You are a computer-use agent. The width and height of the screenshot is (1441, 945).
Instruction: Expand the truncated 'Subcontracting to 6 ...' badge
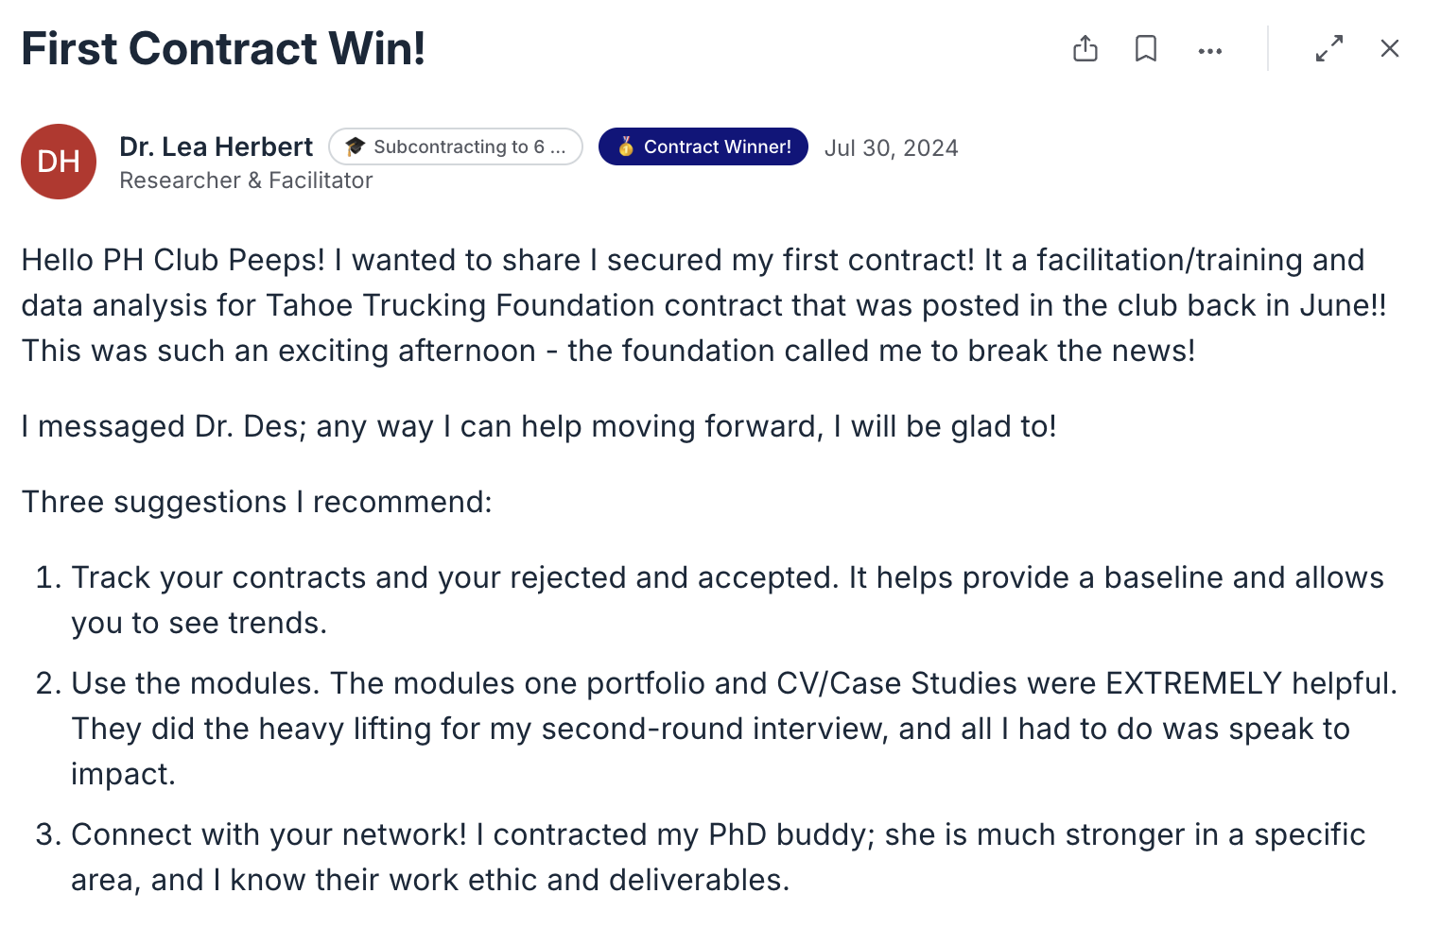[456, 146]
